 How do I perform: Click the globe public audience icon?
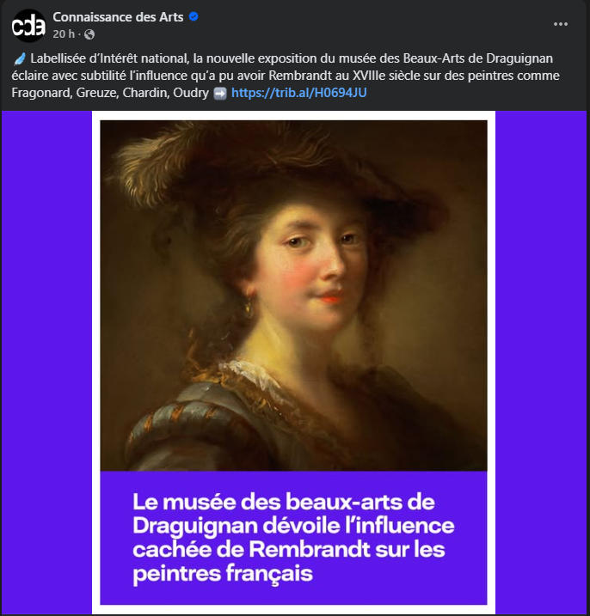(89, 34)
